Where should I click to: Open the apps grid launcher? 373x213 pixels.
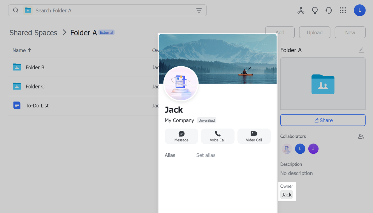(343, 10)
